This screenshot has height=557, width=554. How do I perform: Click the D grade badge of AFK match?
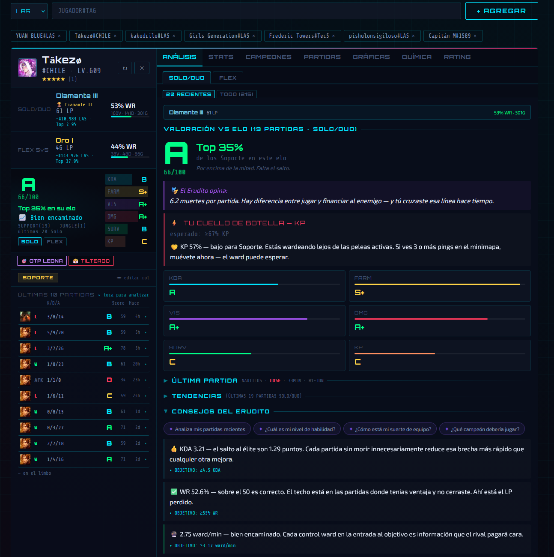point(109,380)
